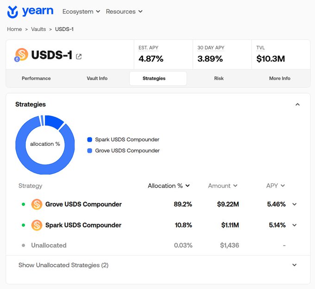Sort by Allocation % column
The image size is (315, 289).
click(169, 186)
